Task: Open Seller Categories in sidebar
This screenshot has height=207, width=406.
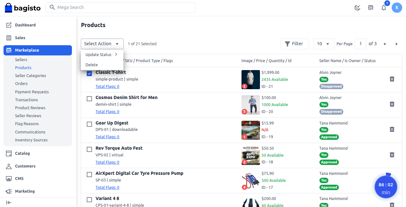Action: pyautogui.click(x=31, y=76)
